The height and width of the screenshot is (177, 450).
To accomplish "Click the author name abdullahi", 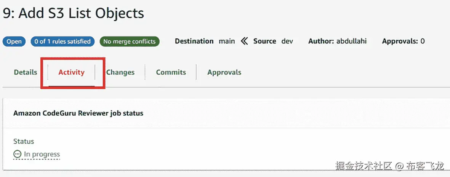I will pos(351,41).
